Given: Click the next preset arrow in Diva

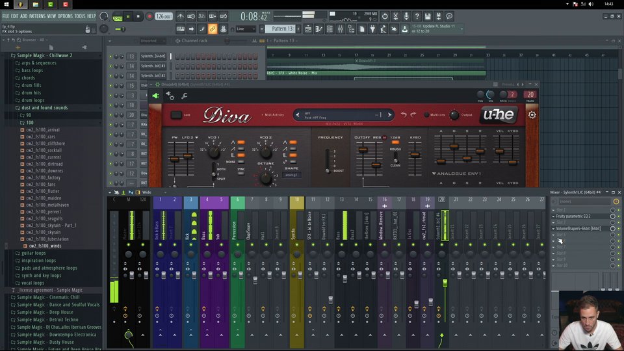Looking at the screenshot, I should (x=389, y=115).
